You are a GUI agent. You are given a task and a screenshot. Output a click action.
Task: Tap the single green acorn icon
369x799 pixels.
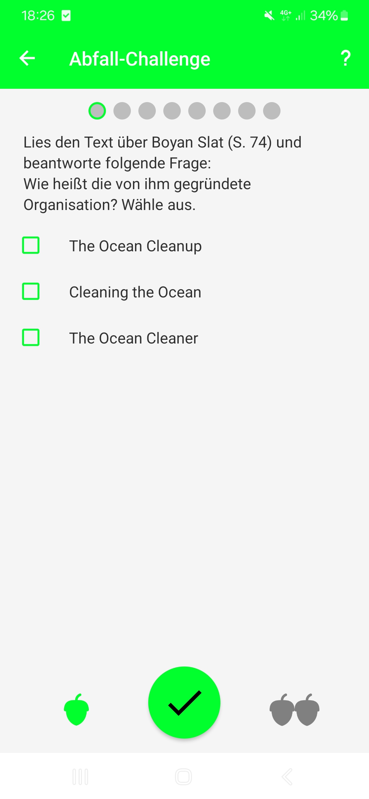(77, 710)
